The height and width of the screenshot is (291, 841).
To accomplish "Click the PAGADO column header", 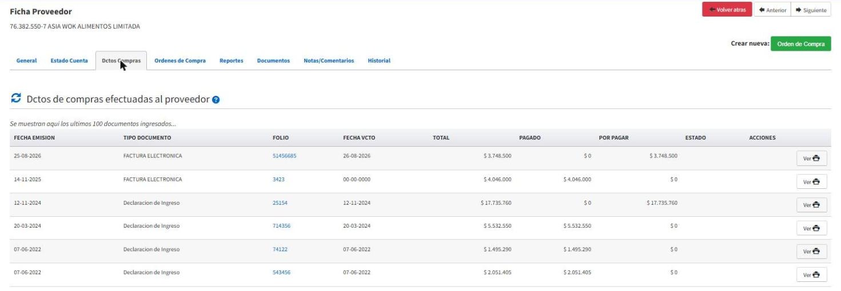I will click(x=530, y=138).
